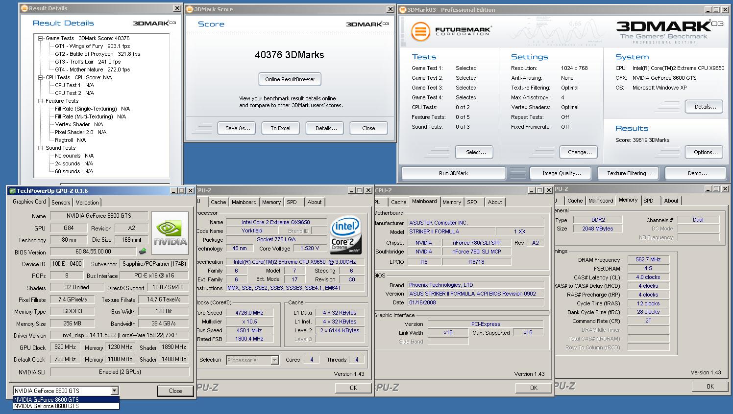Click the Run 3DMark button

tap(453, 173)
